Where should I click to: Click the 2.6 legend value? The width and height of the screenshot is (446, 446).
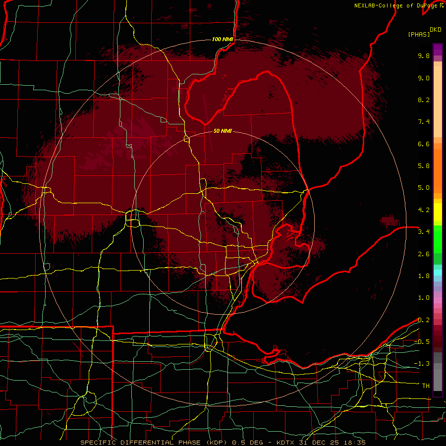coord(424,254)
